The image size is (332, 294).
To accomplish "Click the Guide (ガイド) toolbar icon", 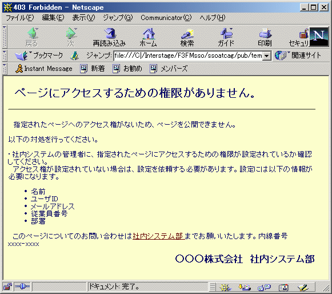I will coord(226,37).
